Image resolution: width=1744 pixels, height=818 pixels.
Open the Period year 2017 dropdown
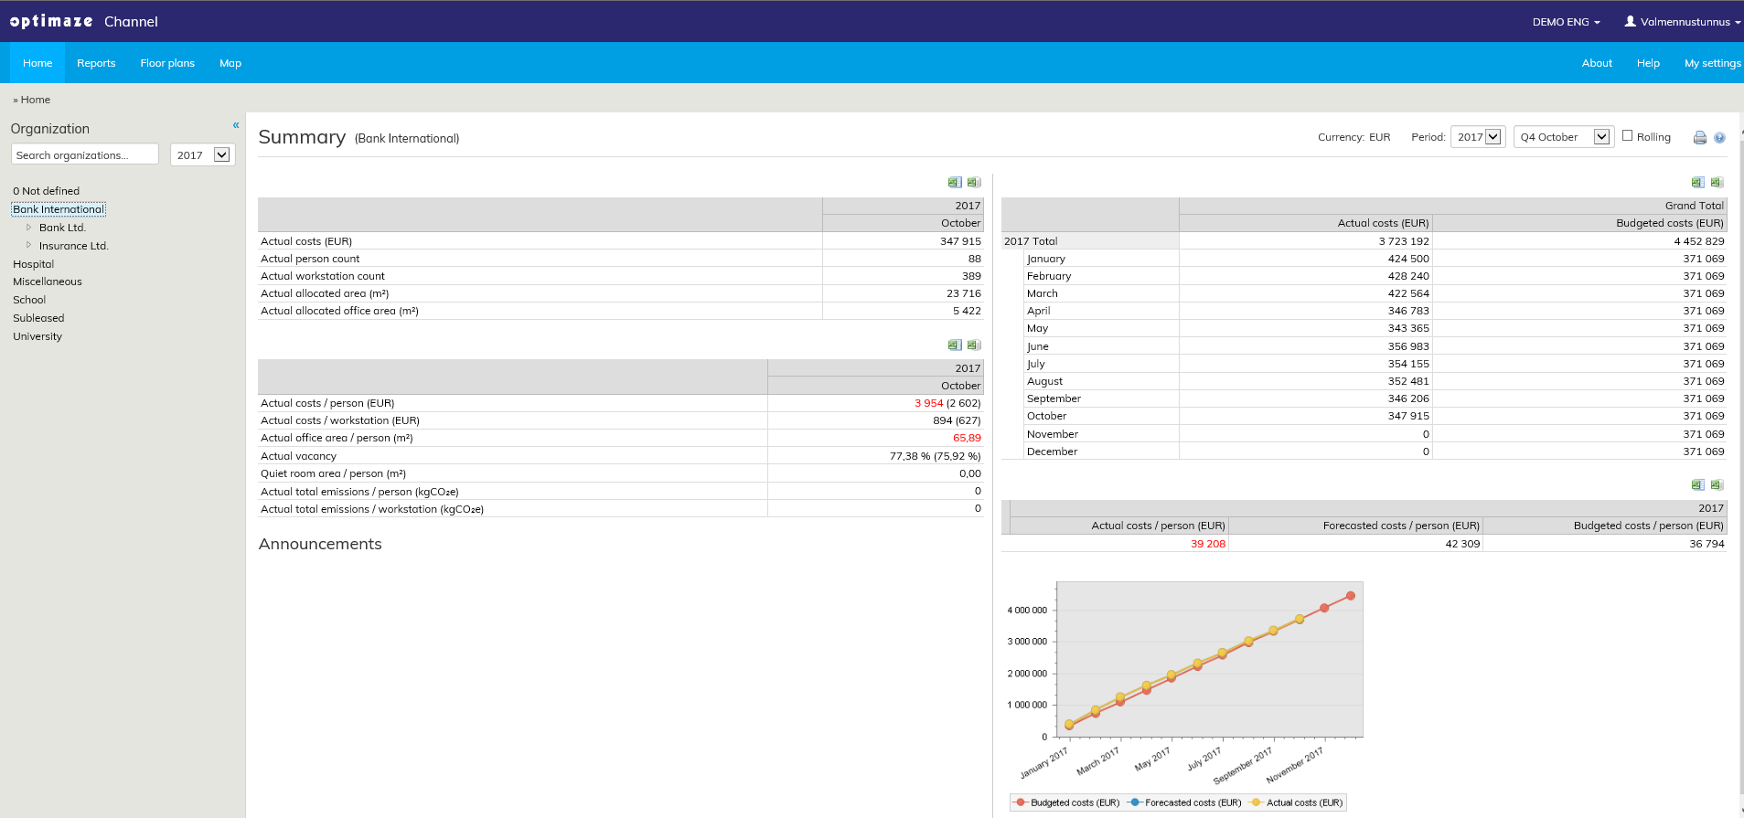(1478, 137)
